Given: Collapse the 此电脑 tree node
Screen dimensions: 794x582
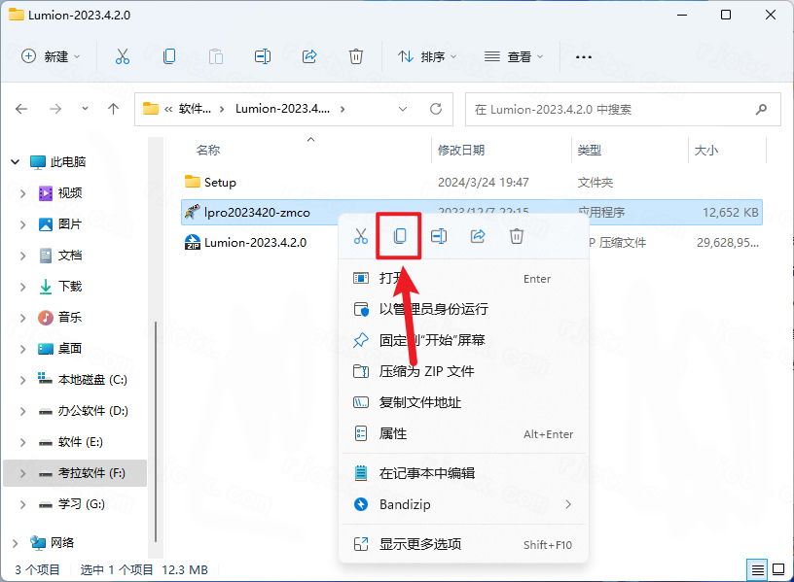Looking at the screenshot, I should tap(16, 162).
